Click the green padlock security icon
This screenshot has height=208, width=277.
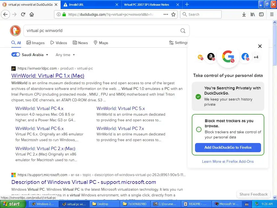64,14
